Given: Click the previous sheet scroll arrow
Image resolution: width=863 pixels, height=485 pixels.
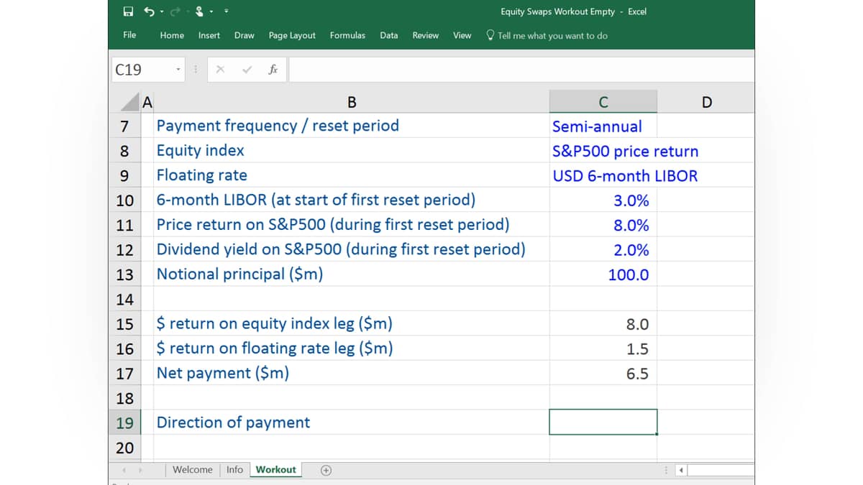Looking at the screenshot, I should pyautogui.click(x=123, y=471).
